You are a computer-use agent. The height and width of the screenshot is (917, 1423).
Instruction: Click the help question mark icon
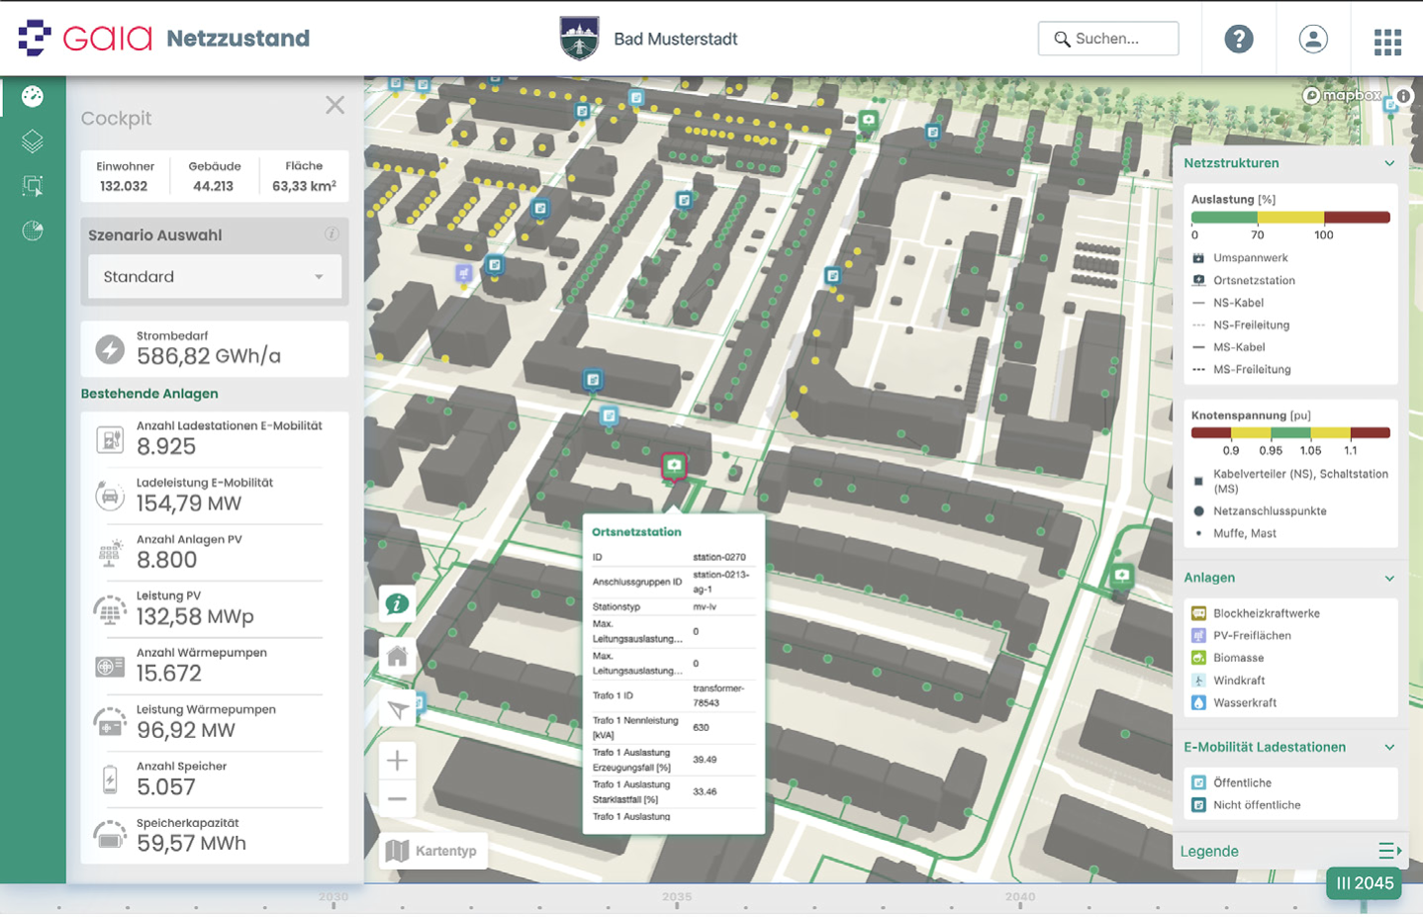1238,39
